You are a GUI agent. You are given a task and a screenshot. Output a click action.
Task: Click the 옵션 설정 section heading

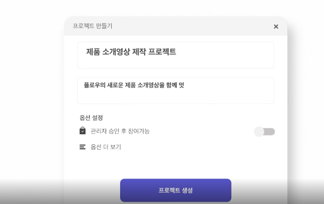pos(91,117)
